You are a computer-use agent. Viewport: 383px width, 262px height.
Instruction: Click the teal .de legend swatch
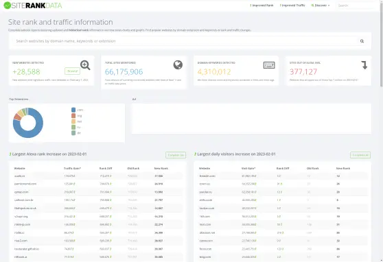coord(73,133)
